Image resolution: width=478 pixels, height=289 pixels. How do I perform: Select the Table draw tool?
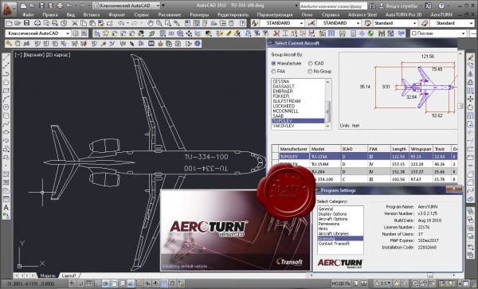[6, 199]
